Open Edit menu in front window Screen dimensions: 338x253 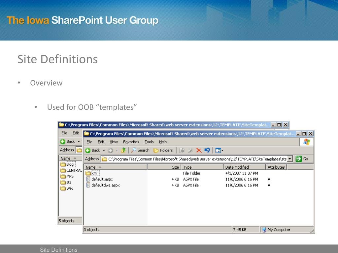click(x=101, y=142)
